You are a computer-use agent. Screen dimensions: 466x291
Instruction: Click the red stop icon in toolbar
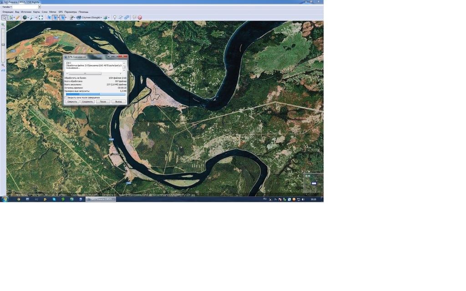click(140, 17)
